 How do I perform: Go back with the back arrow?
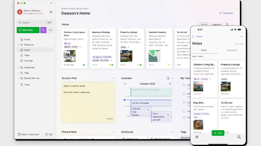tap(46, 3)
